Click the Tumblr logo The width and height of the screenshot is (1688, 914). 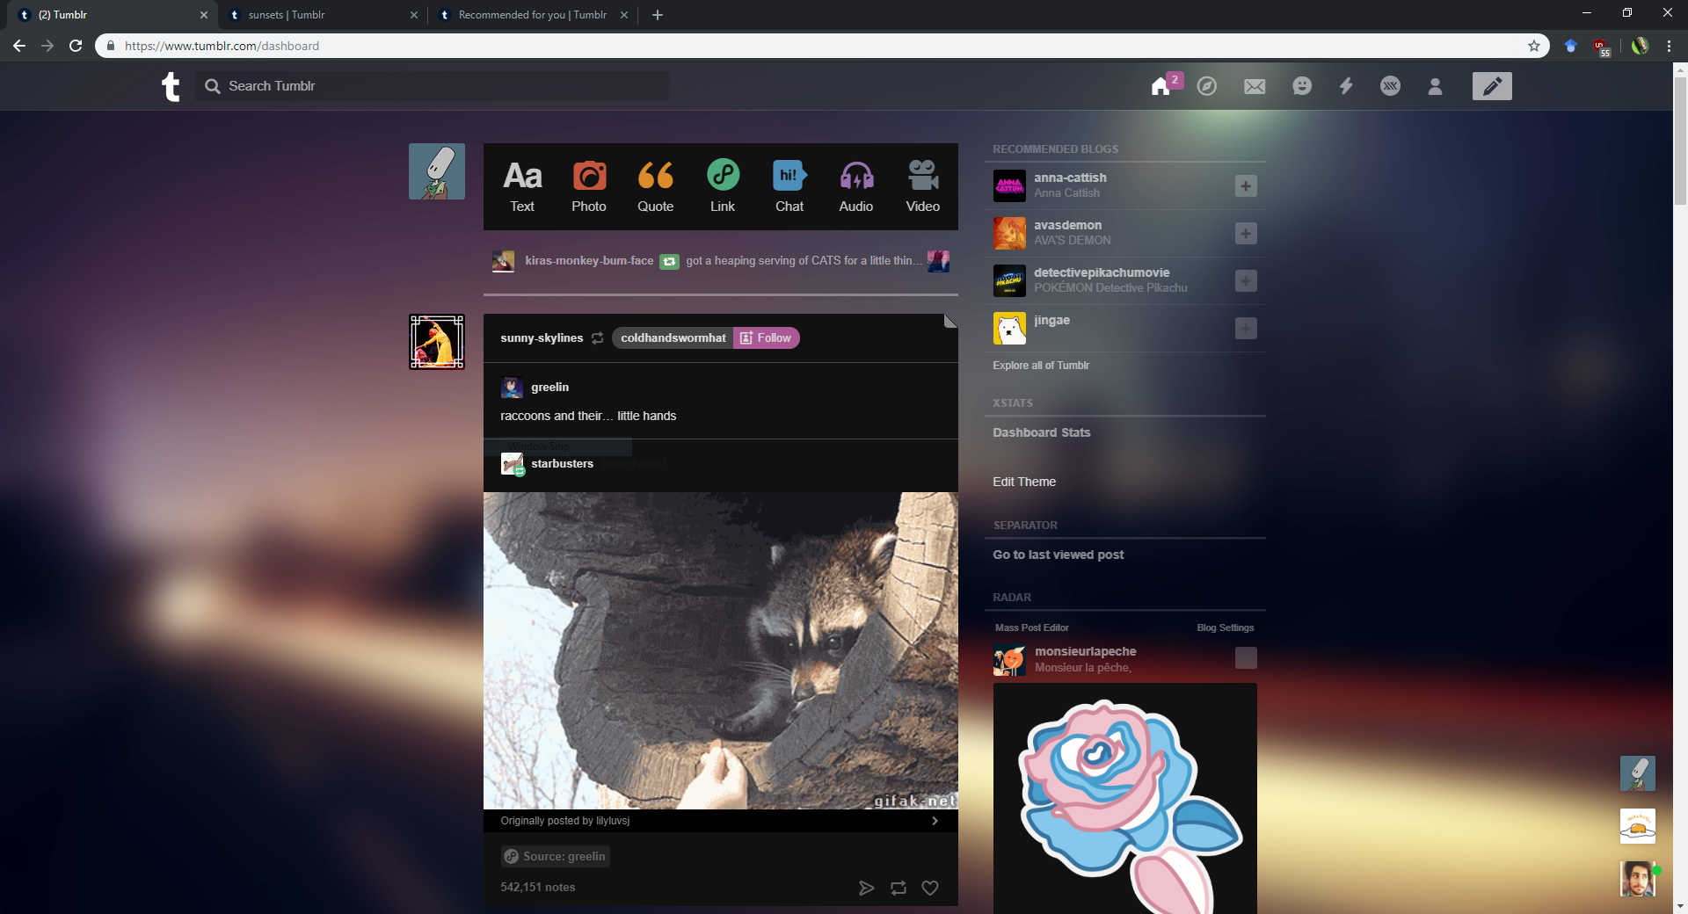171,86
